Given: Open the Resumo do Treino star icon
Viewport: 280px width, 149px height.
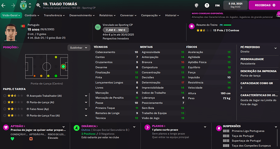Looking at the screenshot, I should (192, 26).
